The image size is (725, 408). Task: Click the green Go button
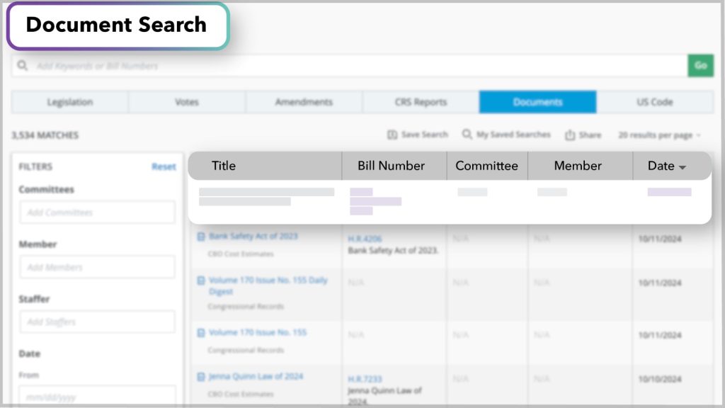coord(700,65)
